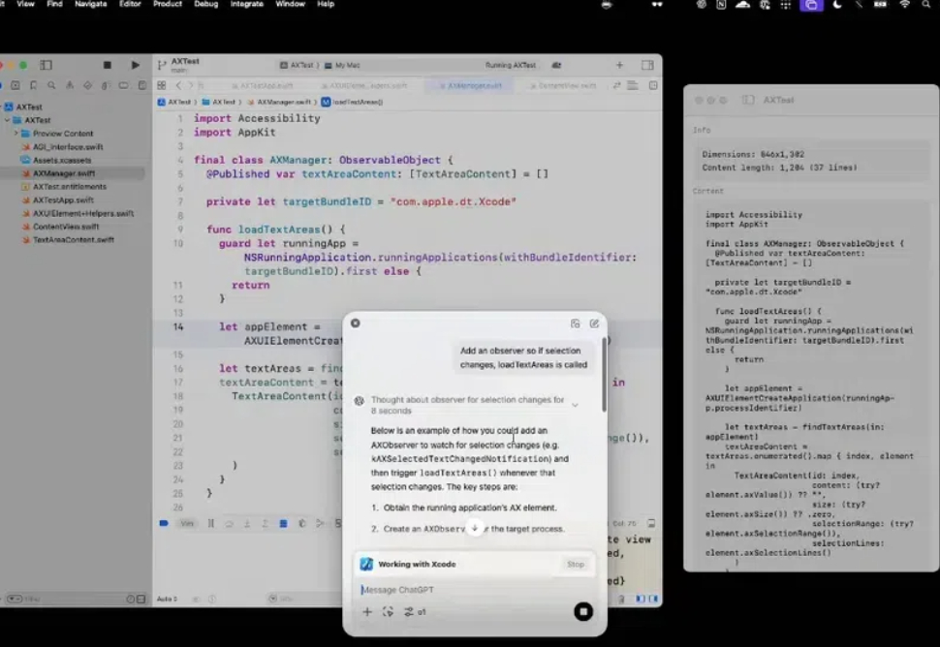Click the debug view hierarchy icon
The image size is (940, 647).
point(302,524)
